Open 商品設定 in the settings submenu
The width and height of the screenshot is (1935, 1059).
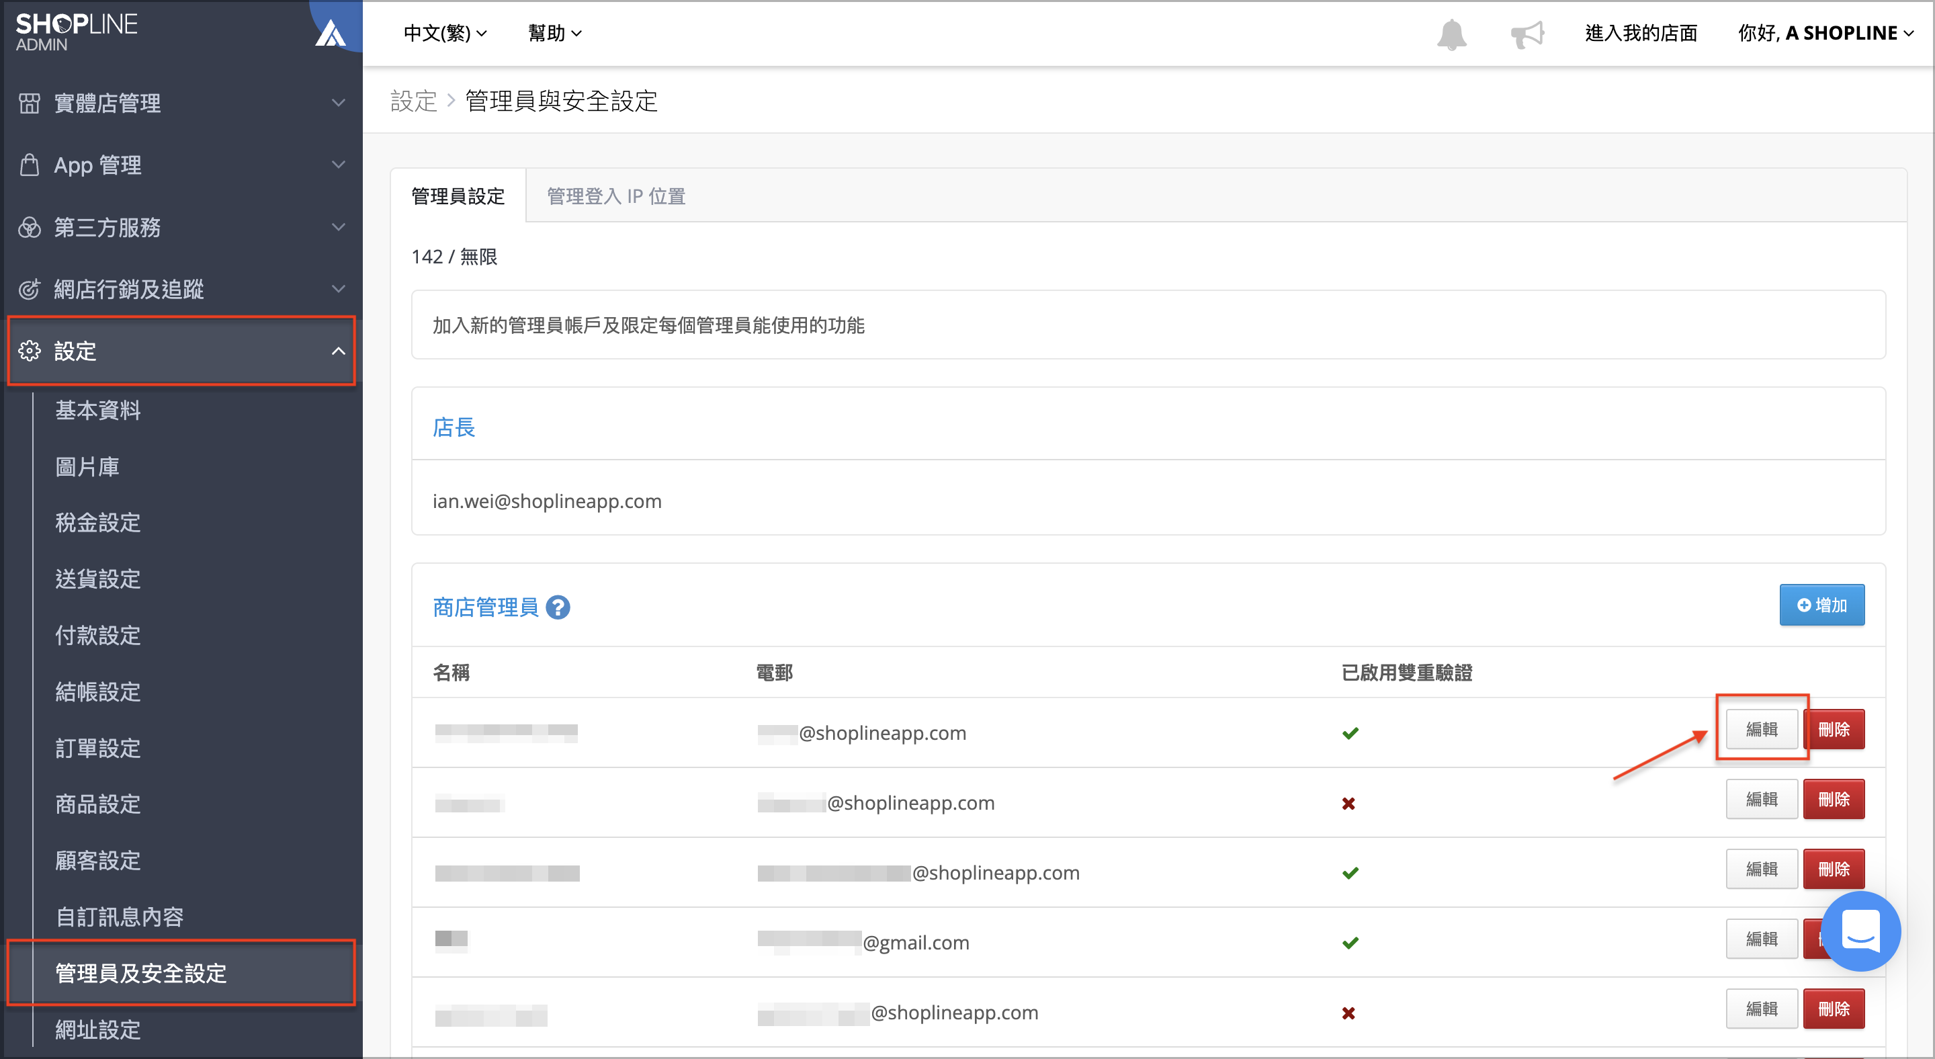click(x=98, y=804)
